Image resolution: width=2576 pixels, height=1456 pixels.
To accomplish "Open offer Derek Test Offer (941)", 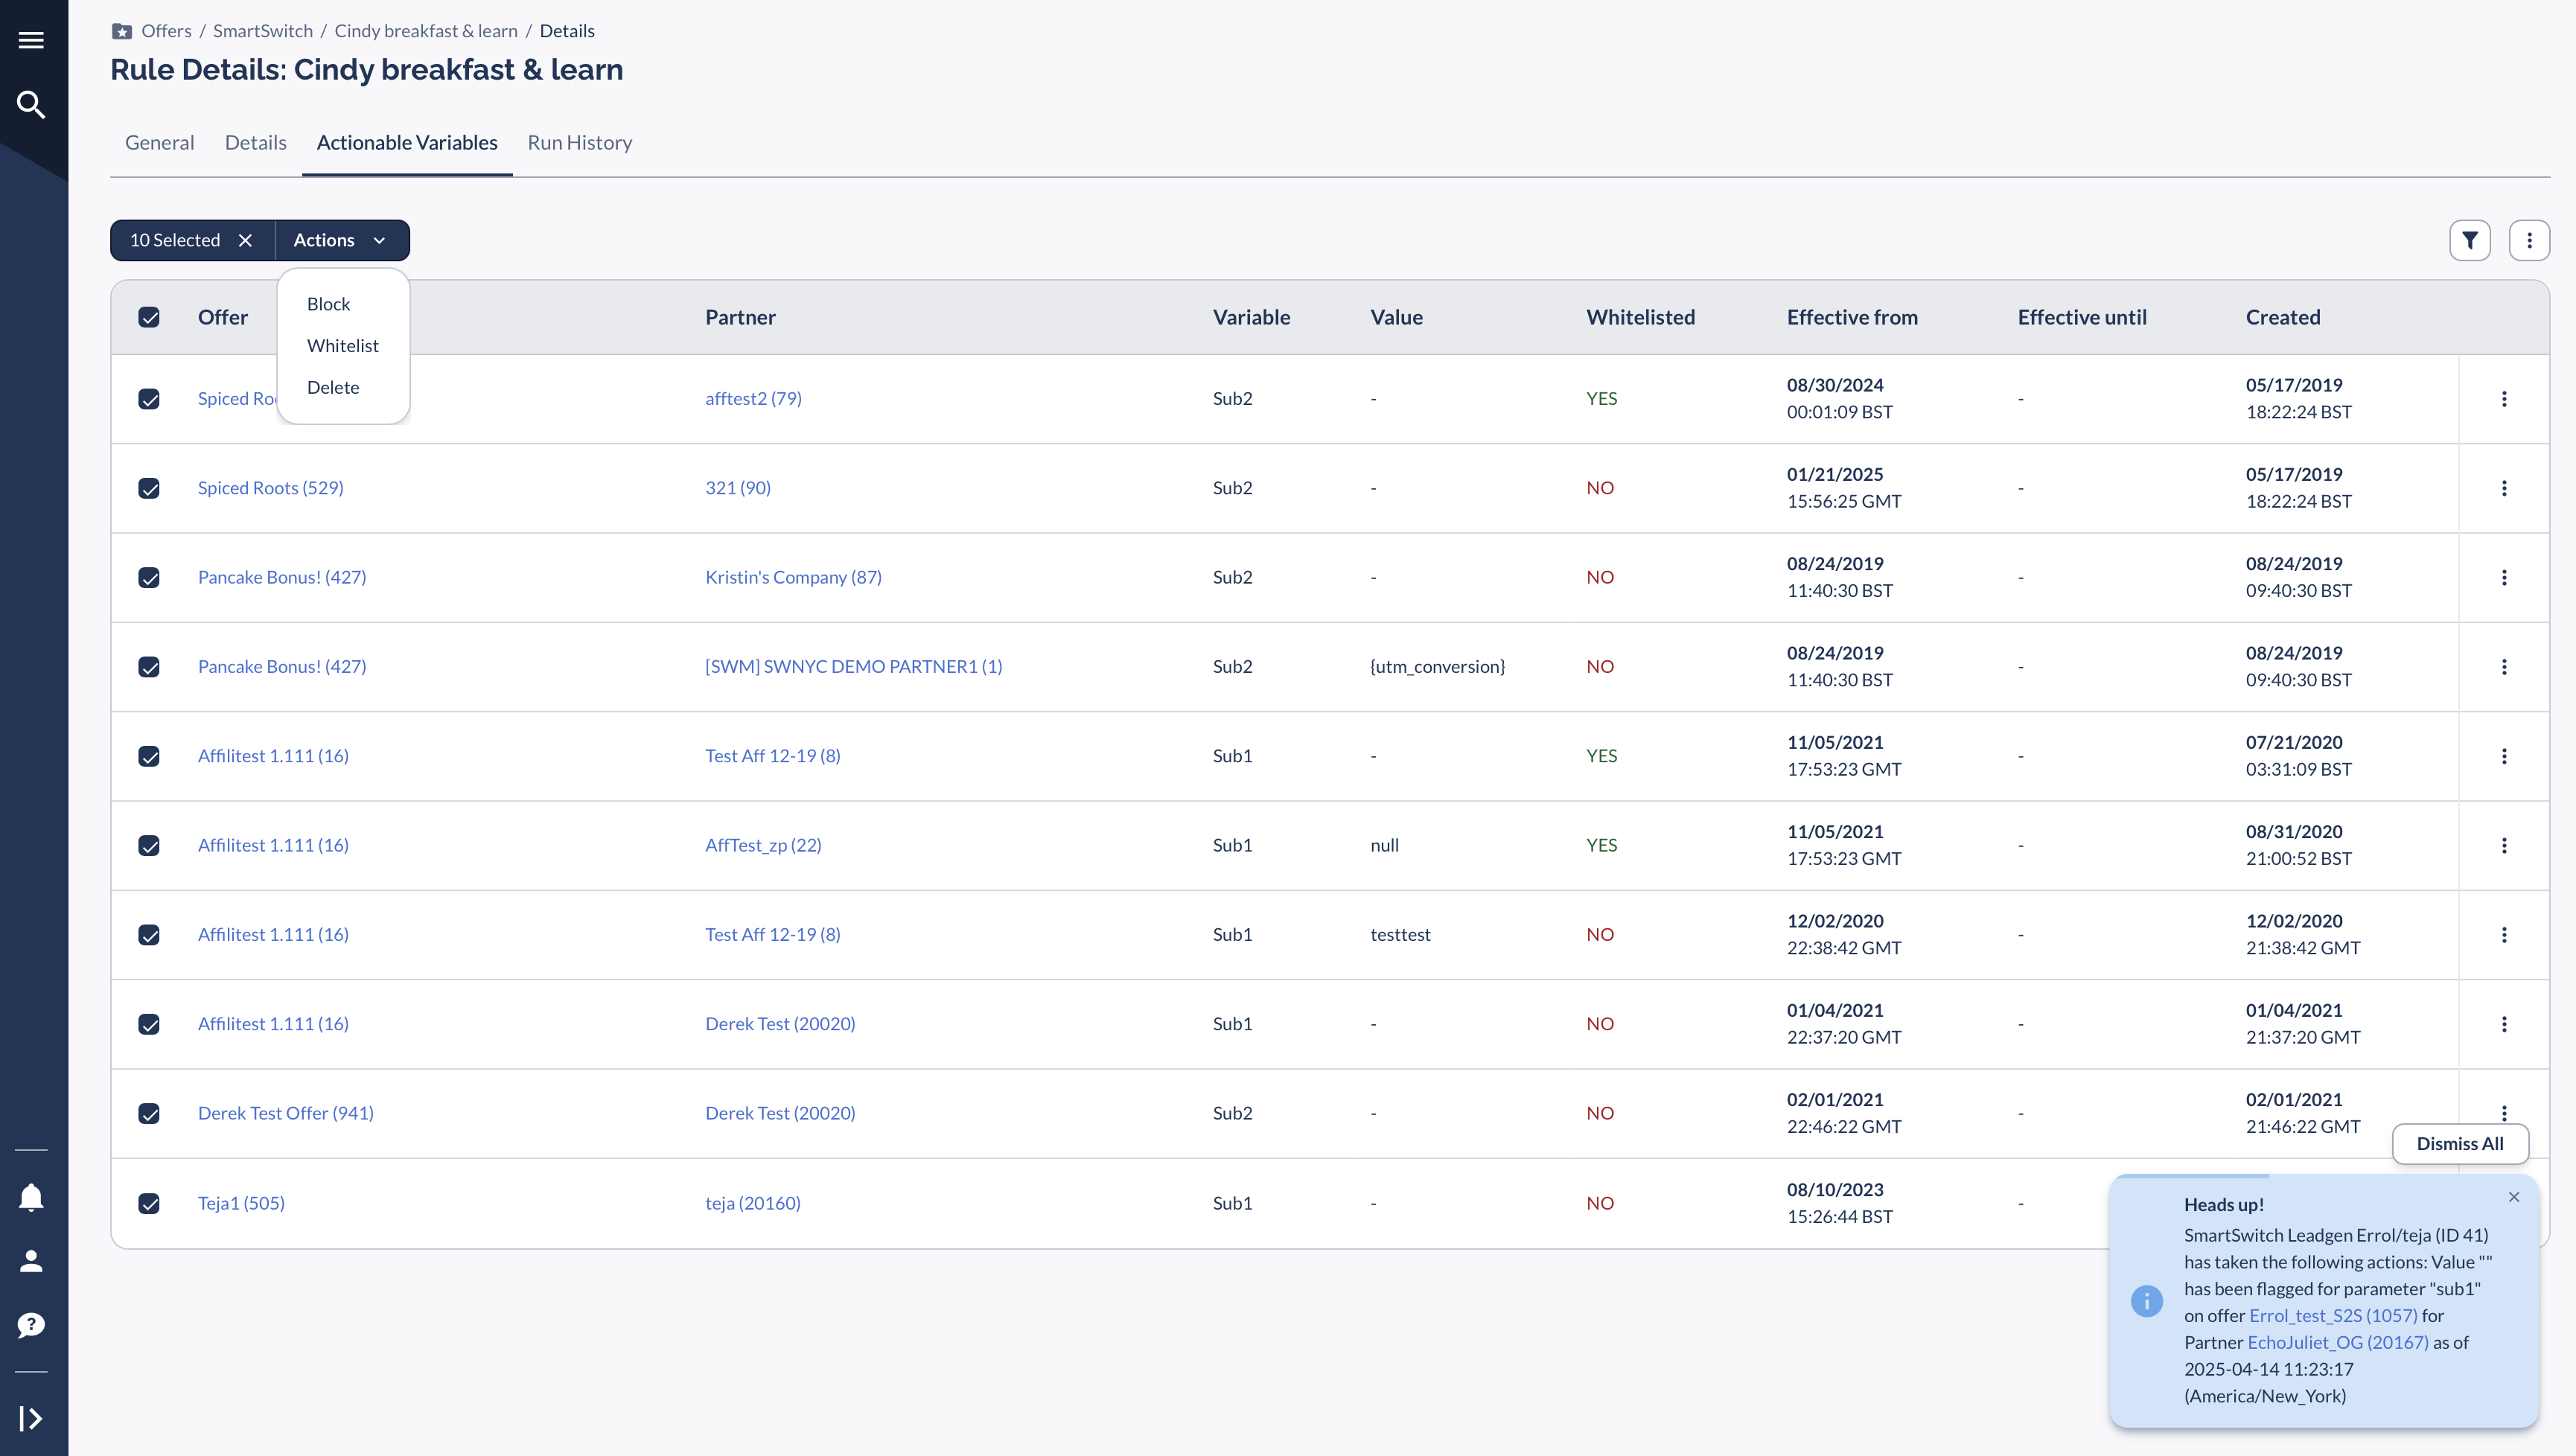I will click(x=286, y=1113).
